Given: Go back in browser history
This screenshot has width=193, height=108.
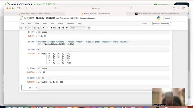Looking at the screenshot, I should coord(26,8).
